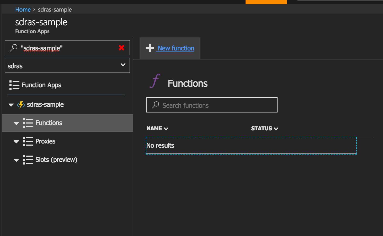Click the Function Apps list icon

(14, 85)
